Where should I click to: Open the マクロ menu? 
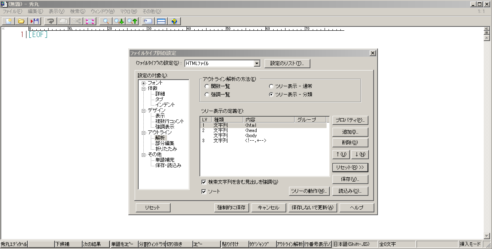(x=128, y=11)
